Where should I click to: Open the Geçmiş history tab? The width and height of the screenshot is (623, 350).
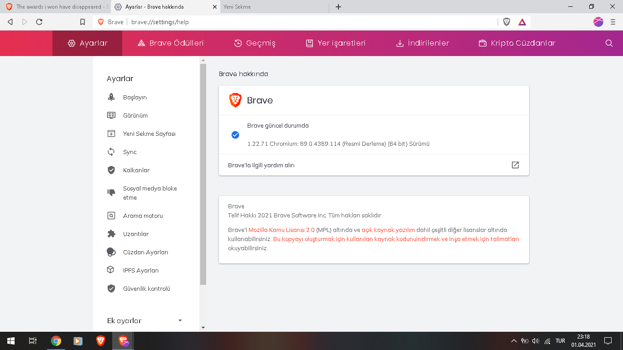255,43
